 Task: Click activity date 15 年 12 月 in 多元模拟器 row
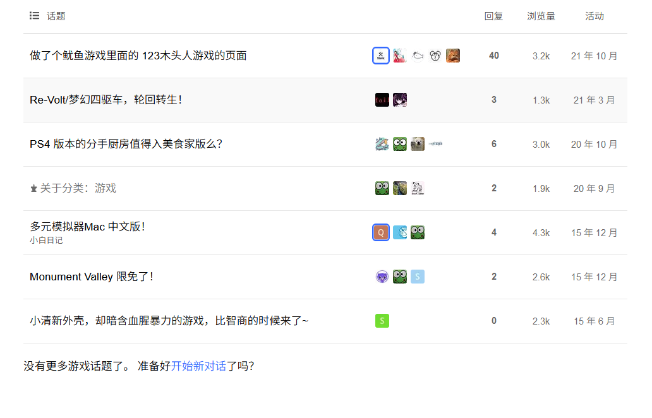click(595, 233)
